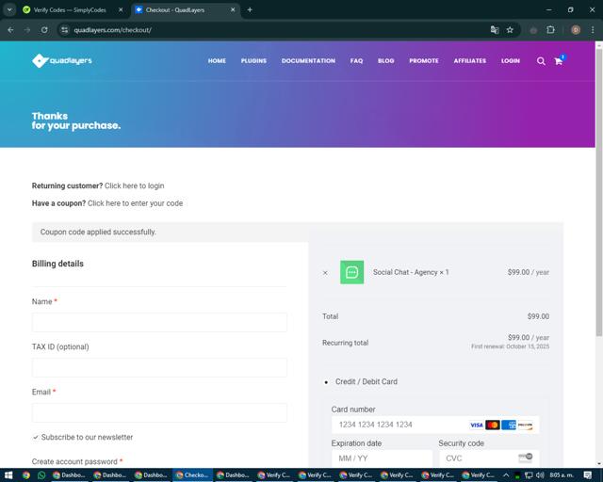Click the page vertical scrollbar thumb
This screenshot has width=603, height=482.
[x=599, y=192]
